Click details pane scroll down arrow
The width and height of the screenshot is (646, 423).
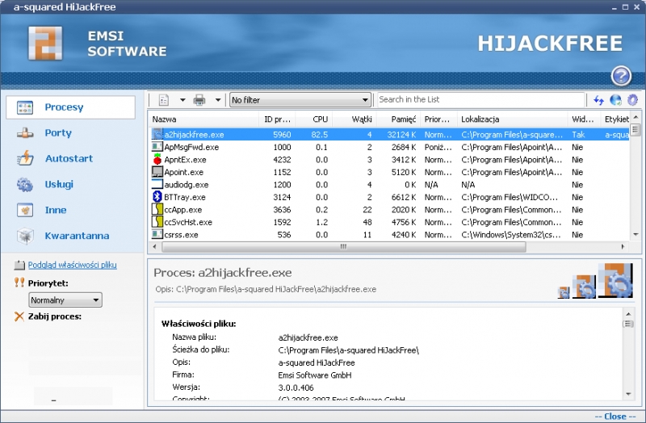click(x=628, y=394)
